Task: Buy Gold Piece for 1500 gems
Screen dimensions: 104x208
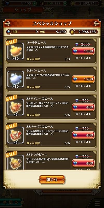Action: click(83, 51)
